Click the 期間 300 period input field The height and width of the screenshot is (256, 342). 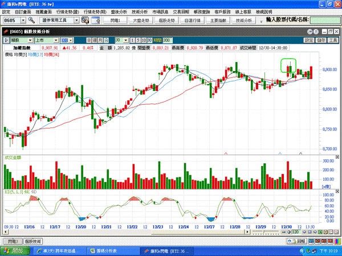pyautogui.click(x=167, y=40)
